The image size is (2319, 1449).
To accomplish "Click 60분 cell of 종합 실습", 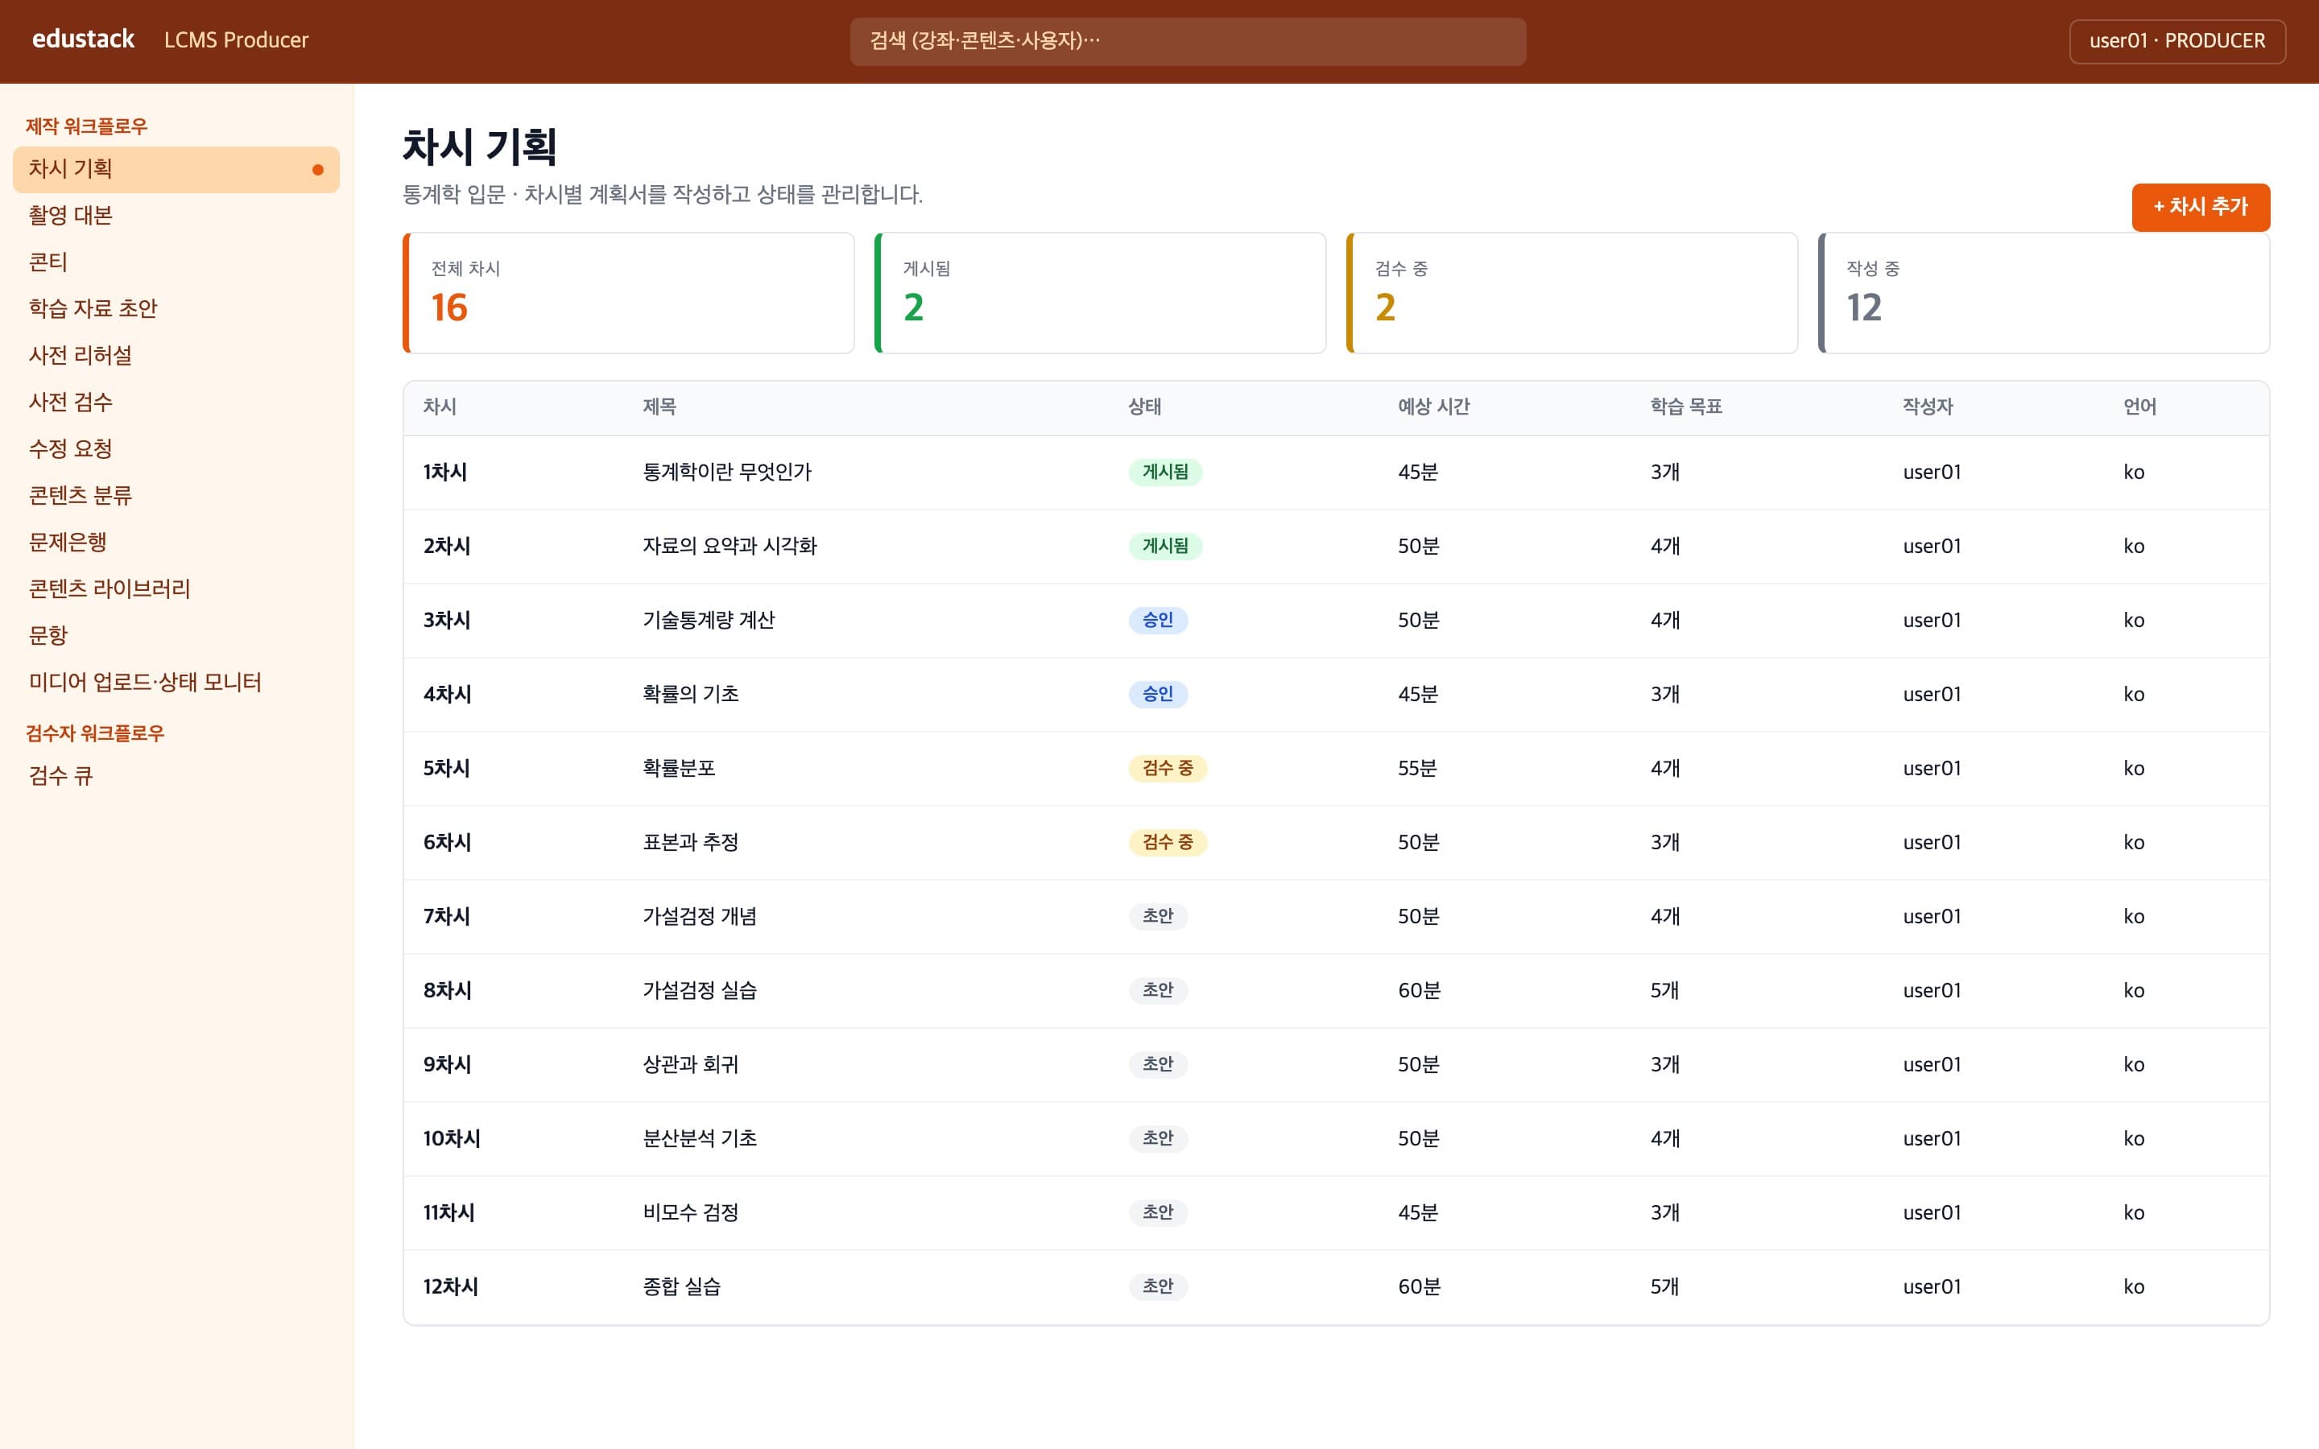I will [x=1420, y=1287].
